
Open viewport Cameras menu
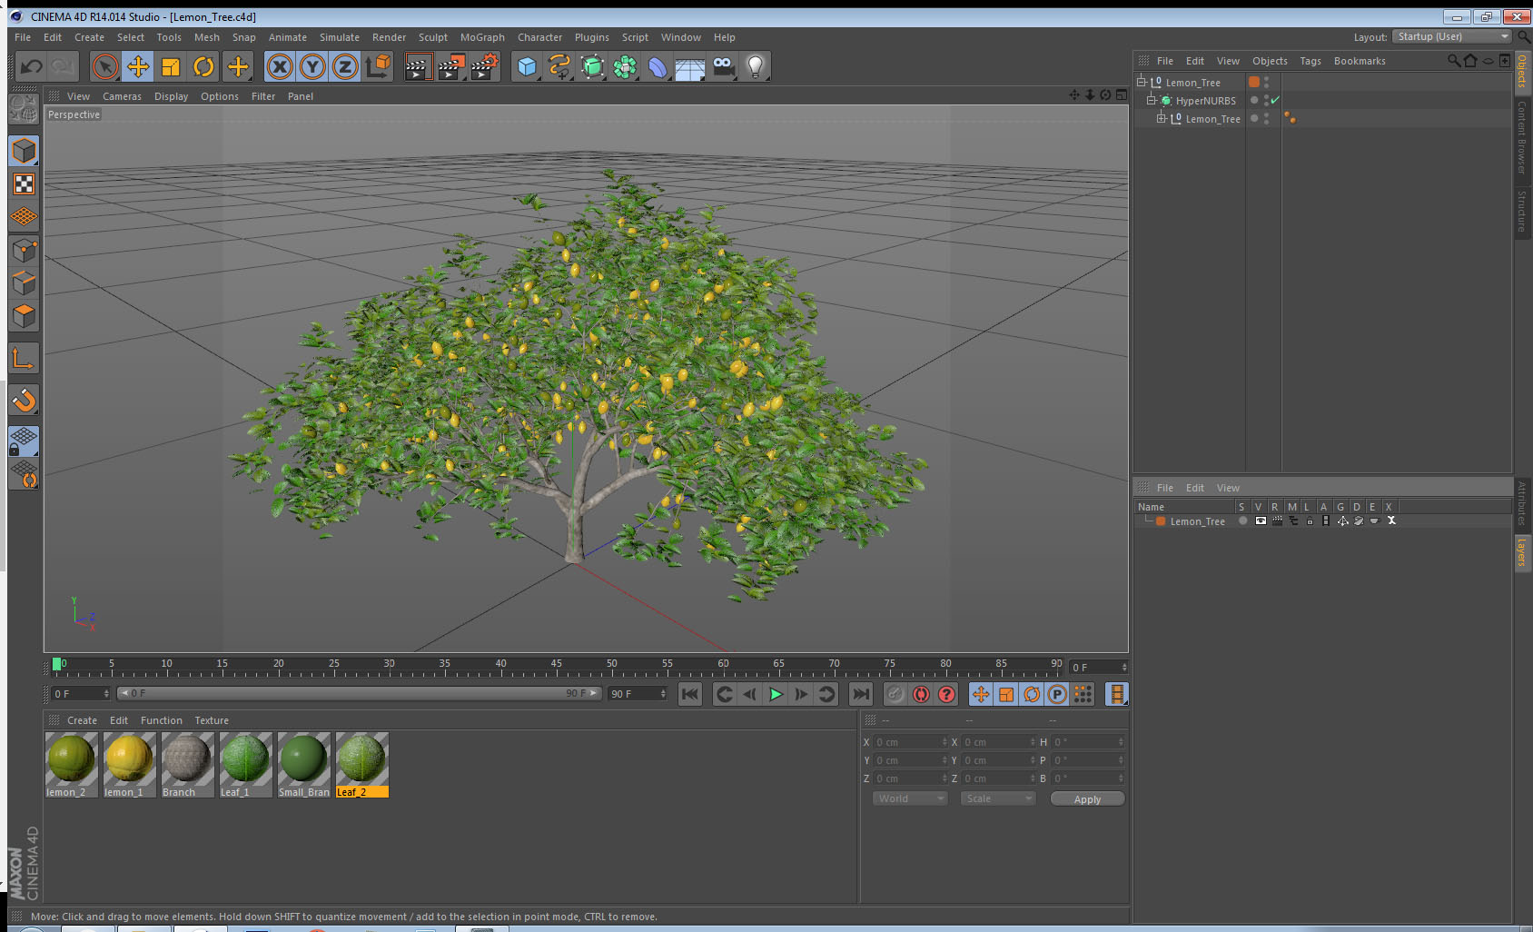click(x=122, y=96)
